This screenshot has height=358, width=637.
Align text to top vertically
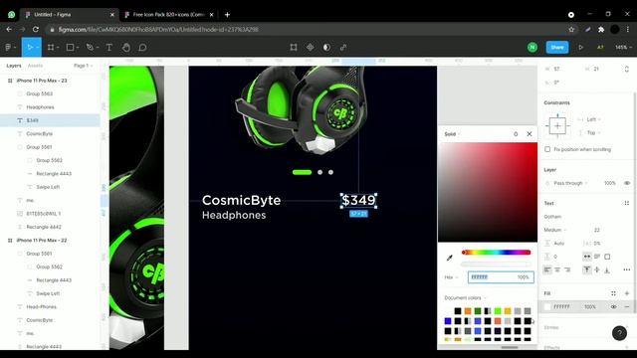pos(587,269)
